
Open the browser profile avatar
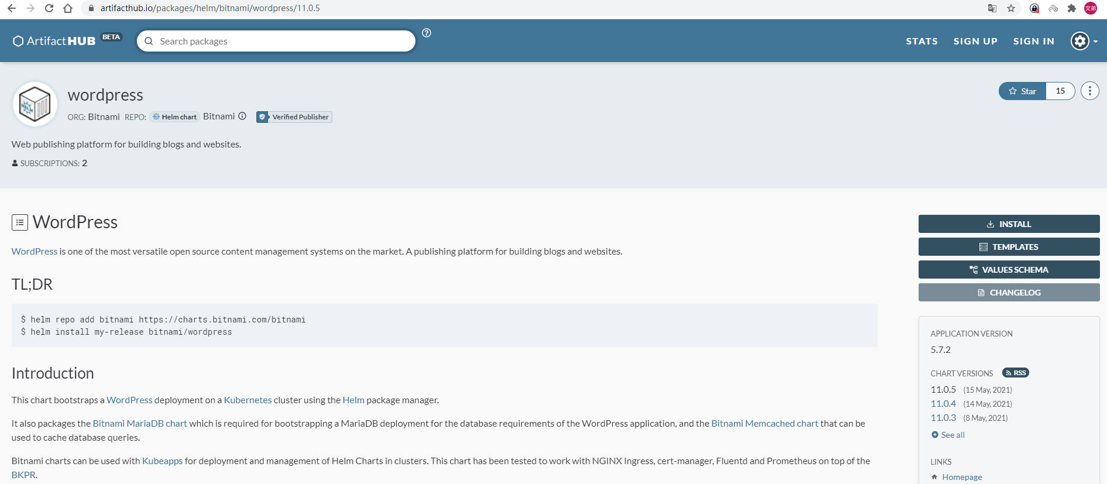tap(1091, 8)
